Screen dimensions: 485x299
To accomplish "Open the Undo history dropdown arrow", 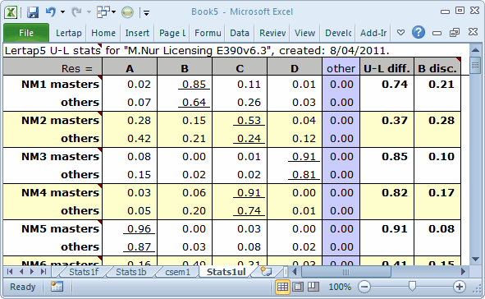I will coord(62,12).
